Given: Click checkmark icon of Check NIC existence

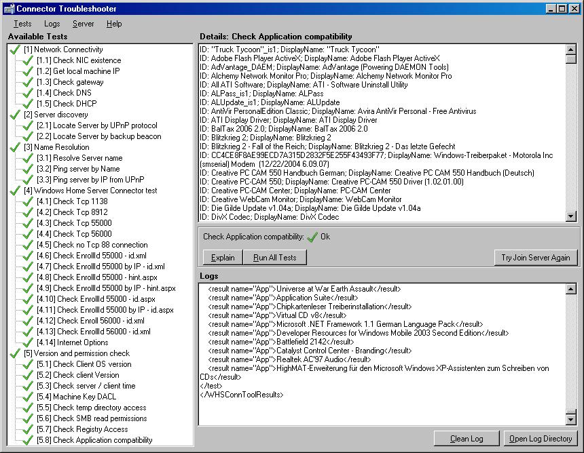Looking at the screenshot, I should (28, 60).
